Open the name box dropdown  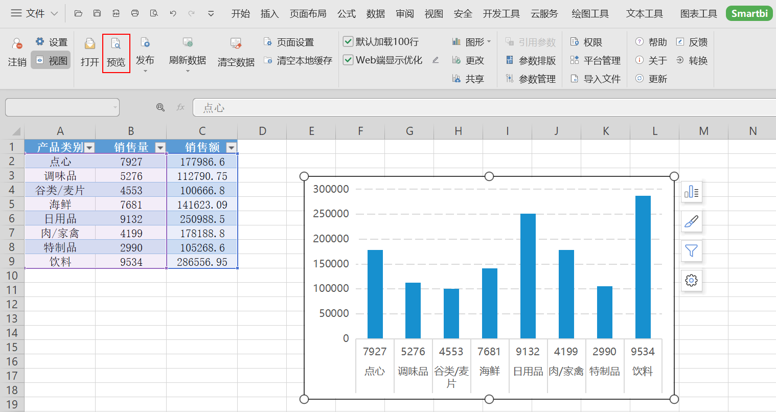click(x=115, y=107)
